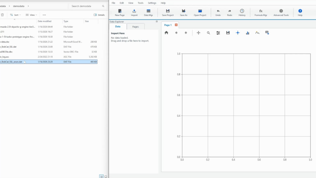Open the View dropdown in Explorer
The width and height of the screenshot is (316, 178).
[31, 15]
